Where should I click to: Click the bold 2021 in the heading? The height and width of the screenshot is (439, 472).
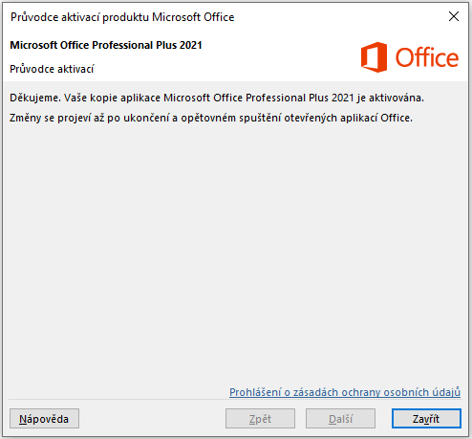190,45
